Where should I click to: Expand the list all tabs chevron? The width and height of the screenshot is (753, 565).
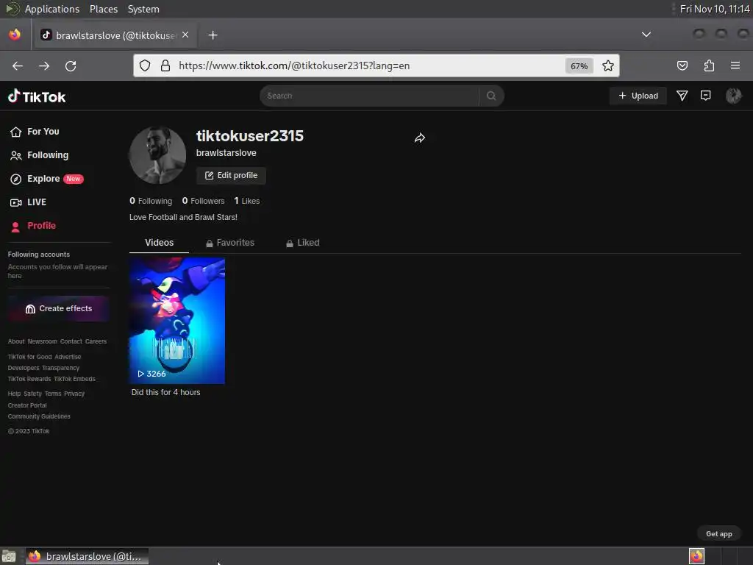pos(646,35)
